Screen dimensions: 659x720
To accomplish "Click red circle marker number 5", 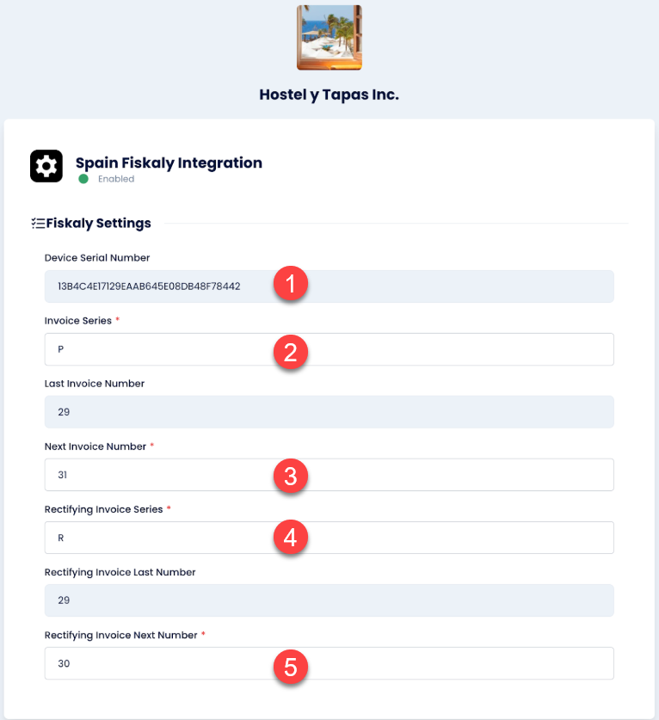I will [290, 665].
